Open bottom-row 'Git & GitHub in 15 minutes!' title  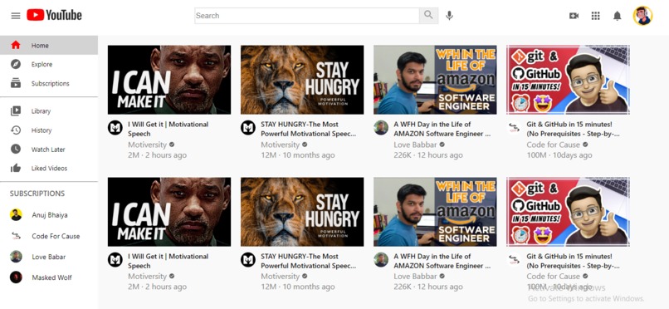coord(573,261)
